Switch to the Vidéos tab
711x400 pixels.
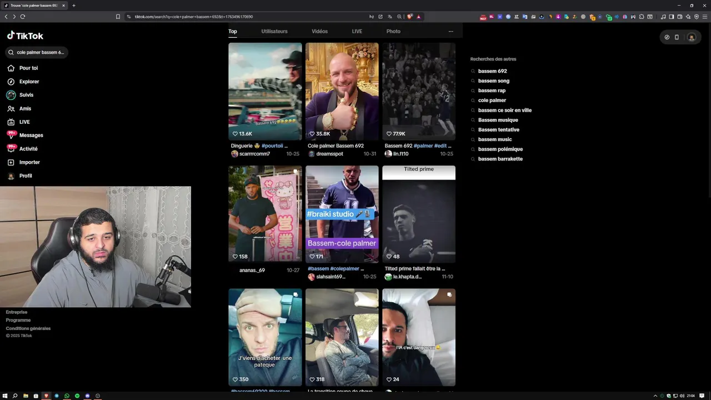point(319,31)
